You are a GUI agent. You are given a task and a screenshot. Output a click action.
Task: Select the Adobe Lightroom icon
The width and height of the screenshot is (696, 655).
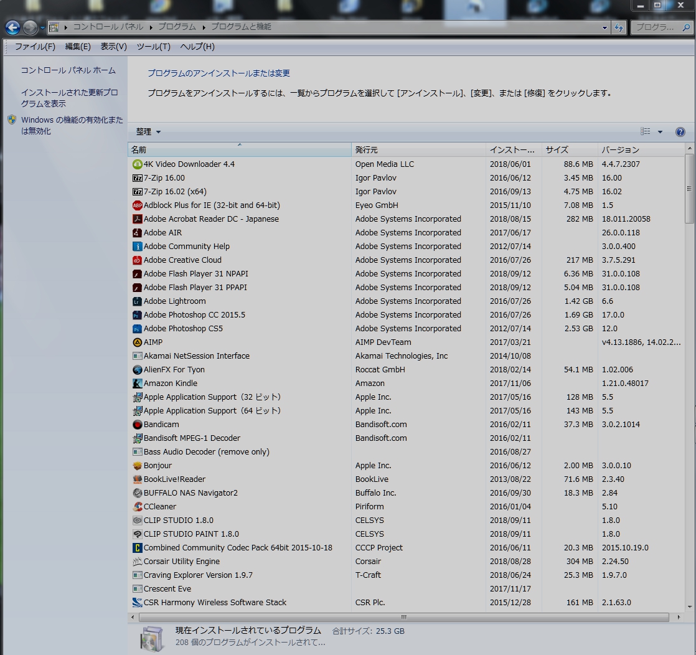pyautogui.click(x=138, y=301)
